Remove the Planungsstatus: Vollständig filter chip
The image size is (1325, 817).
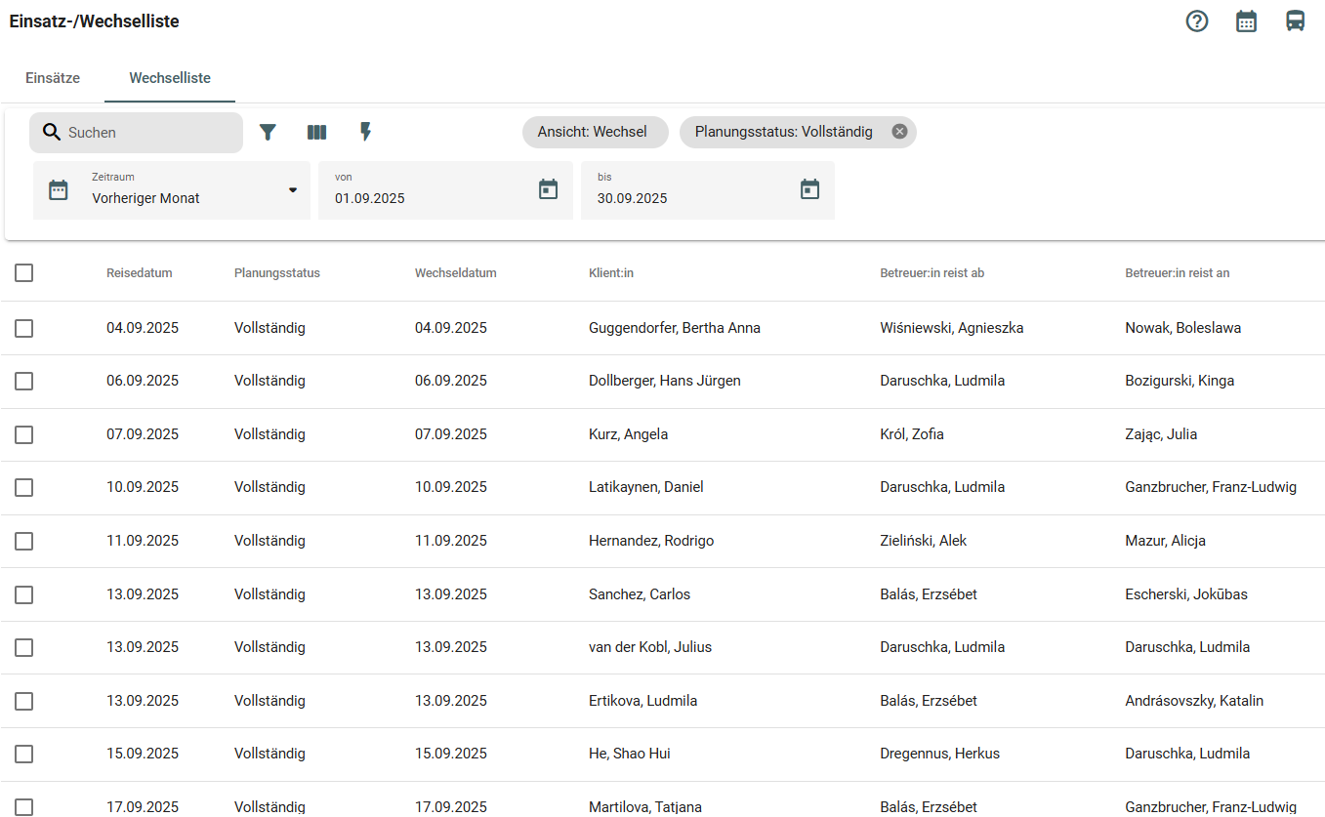[899, 132]
